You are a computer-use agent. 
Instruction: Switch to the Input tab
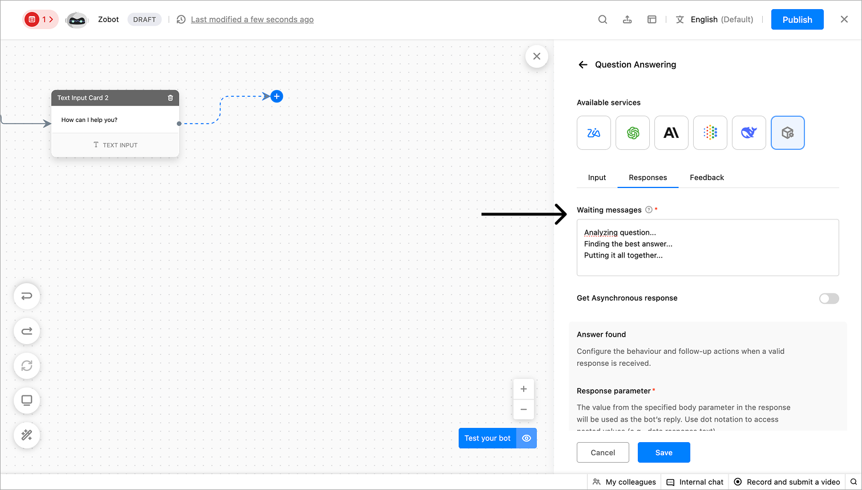[x=597, y=178]
